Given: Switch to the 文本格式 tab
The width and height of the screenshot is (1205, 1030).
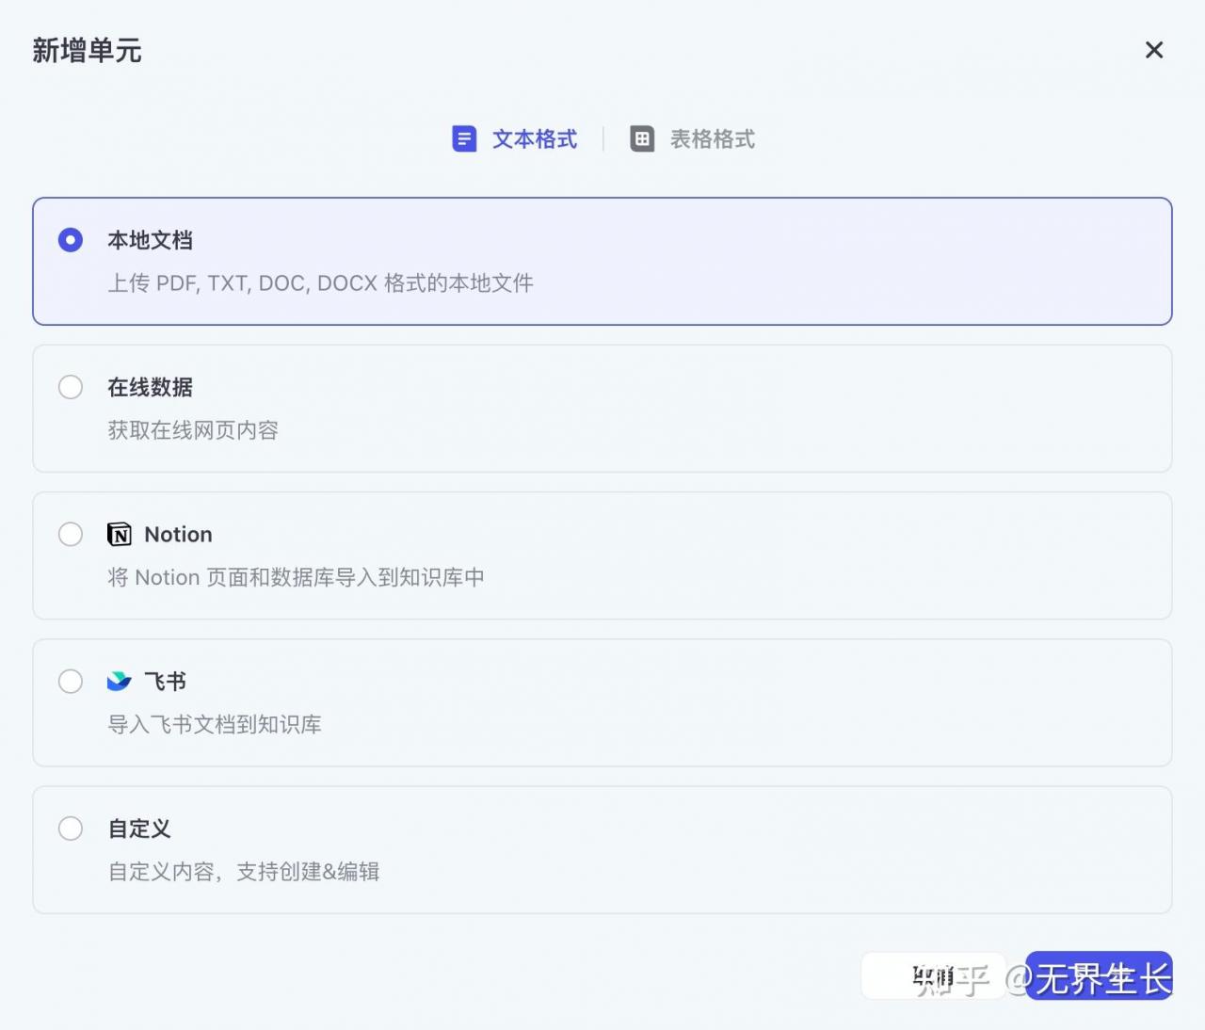Looking at the screenshot, I should (x=515, y=139).
